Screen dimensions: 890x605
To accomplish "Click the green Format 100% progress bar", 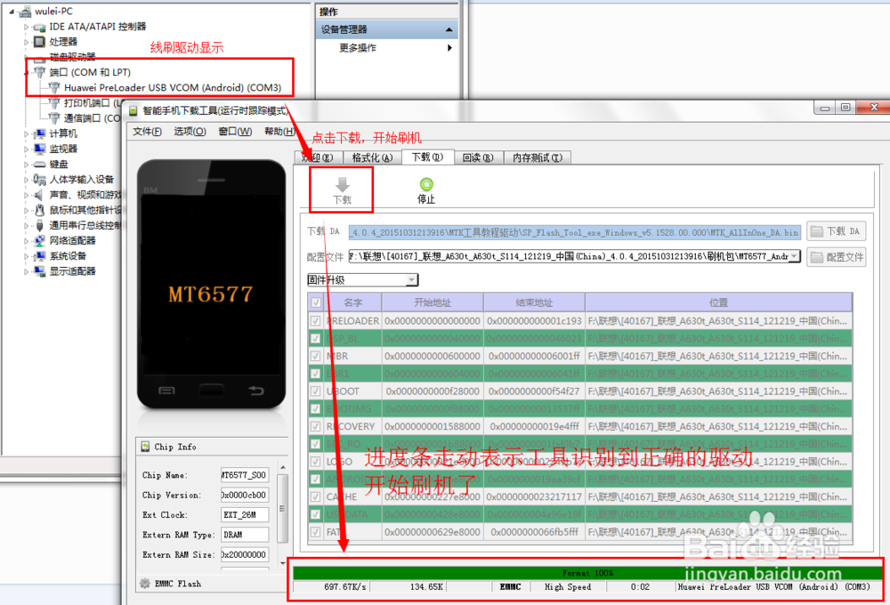I will [x=587, y=573].
